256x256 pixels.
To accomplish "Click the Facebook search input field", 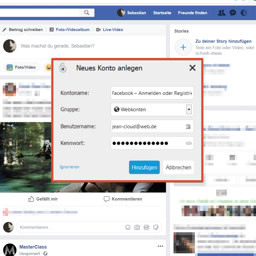I will [39, 13].
